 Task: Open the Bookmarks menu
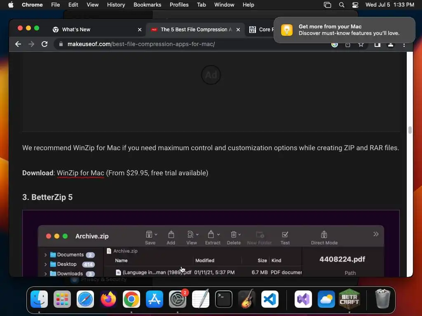[147, 5]
